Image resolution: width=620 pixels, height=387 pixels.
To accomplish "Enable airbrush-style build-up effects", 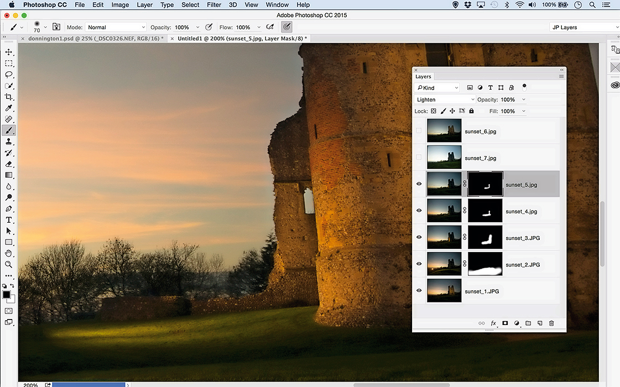I will pyautogui.click(x=270, y=27).
